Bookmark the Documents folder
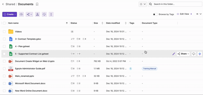 click(x=37, y=4)
